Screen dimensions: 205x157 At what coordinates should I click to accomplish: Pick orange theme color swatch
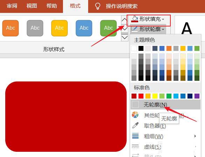(x=169, y=48)
